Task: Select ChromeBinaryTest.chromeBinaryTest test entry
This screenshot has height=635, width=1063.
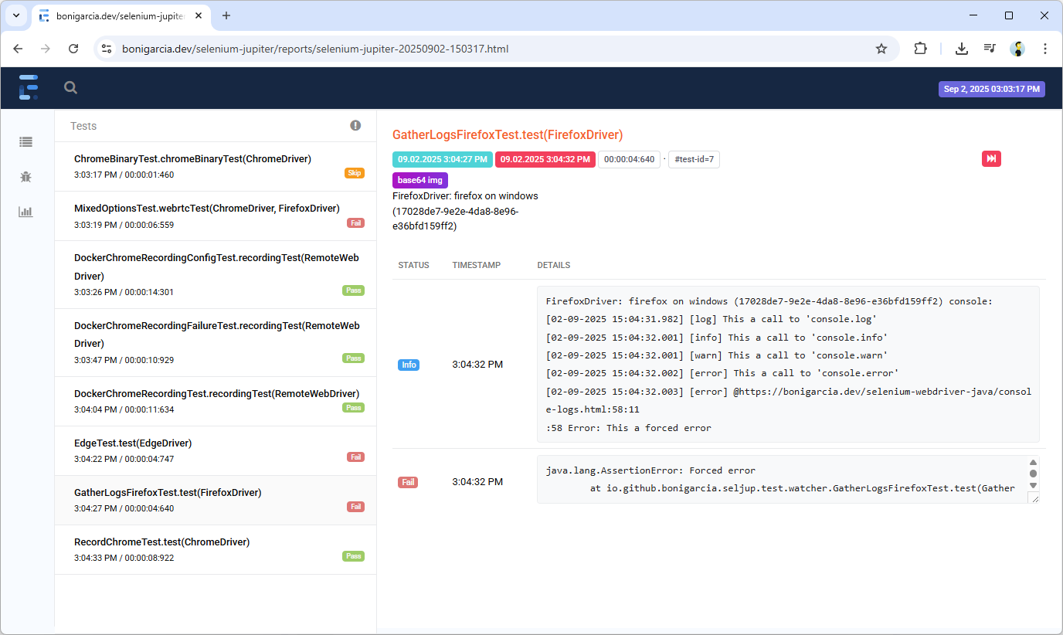Action: tap(216, 166)
